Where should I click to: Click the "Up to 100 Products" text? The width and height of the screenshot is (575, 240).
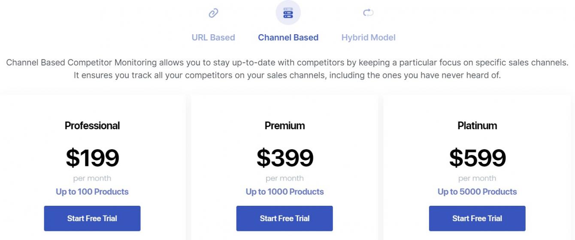tap(92, 192)
